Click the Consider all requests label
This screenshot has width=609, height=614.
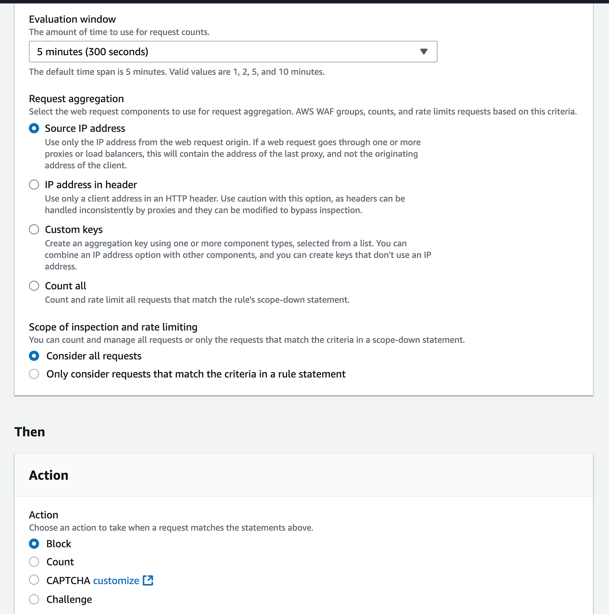(94, 356)
